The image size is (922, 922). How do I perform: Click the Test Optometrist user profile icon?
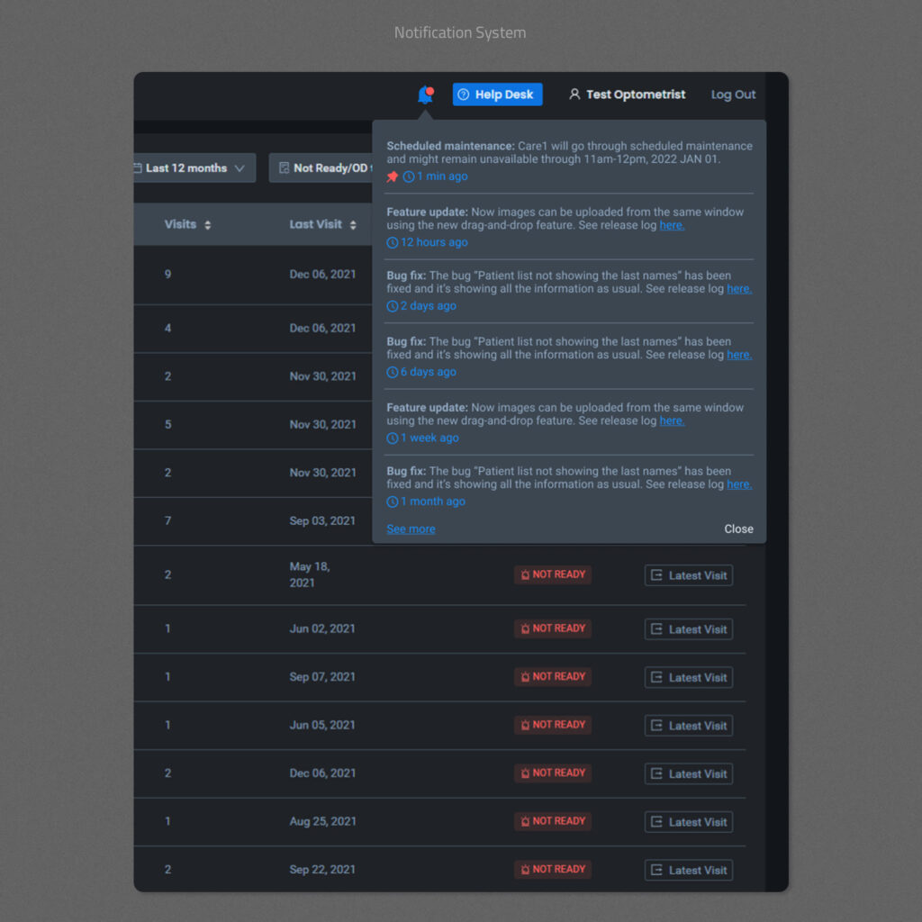coord(574,95)
